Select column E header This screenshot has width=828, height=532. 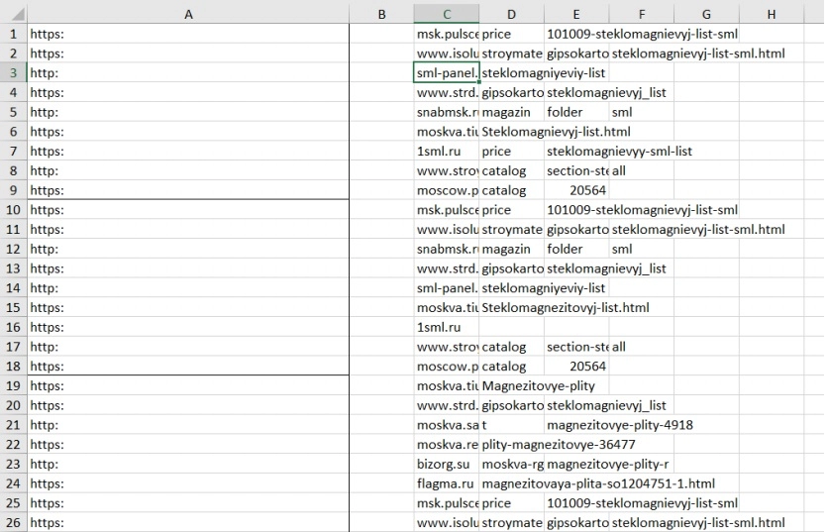576,13
